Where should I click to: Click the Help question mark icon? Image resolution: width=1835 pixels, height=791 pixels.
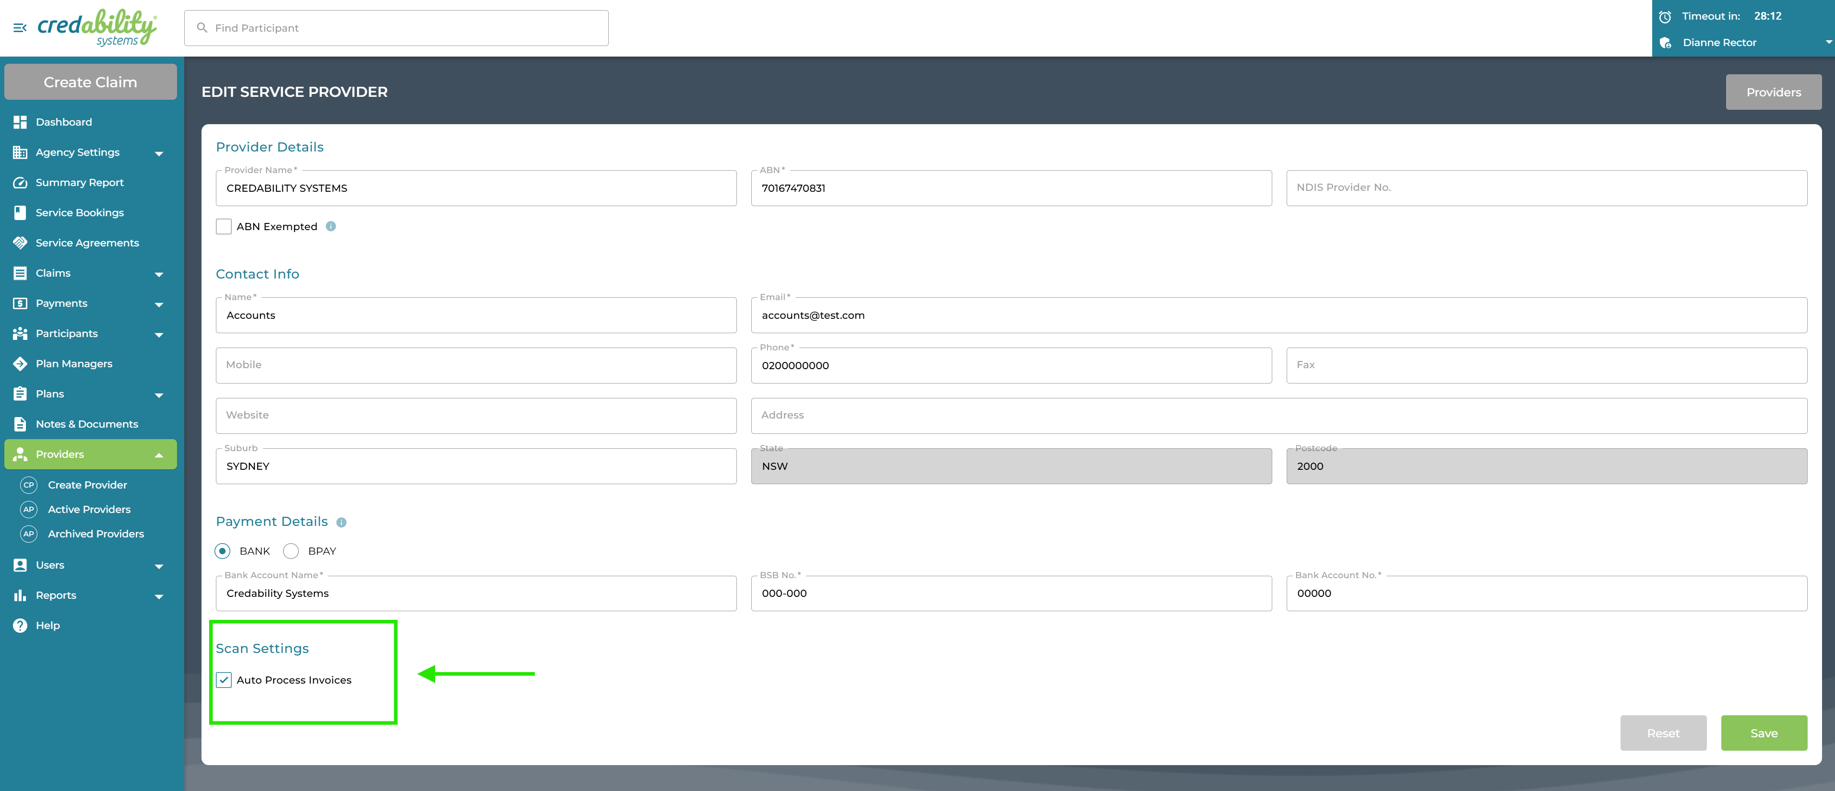[x=20, y=626]
